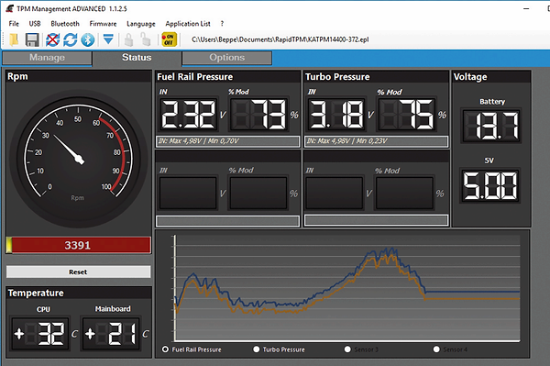Switch to the Options tab
550x366 pixels.
click(227, 58)
